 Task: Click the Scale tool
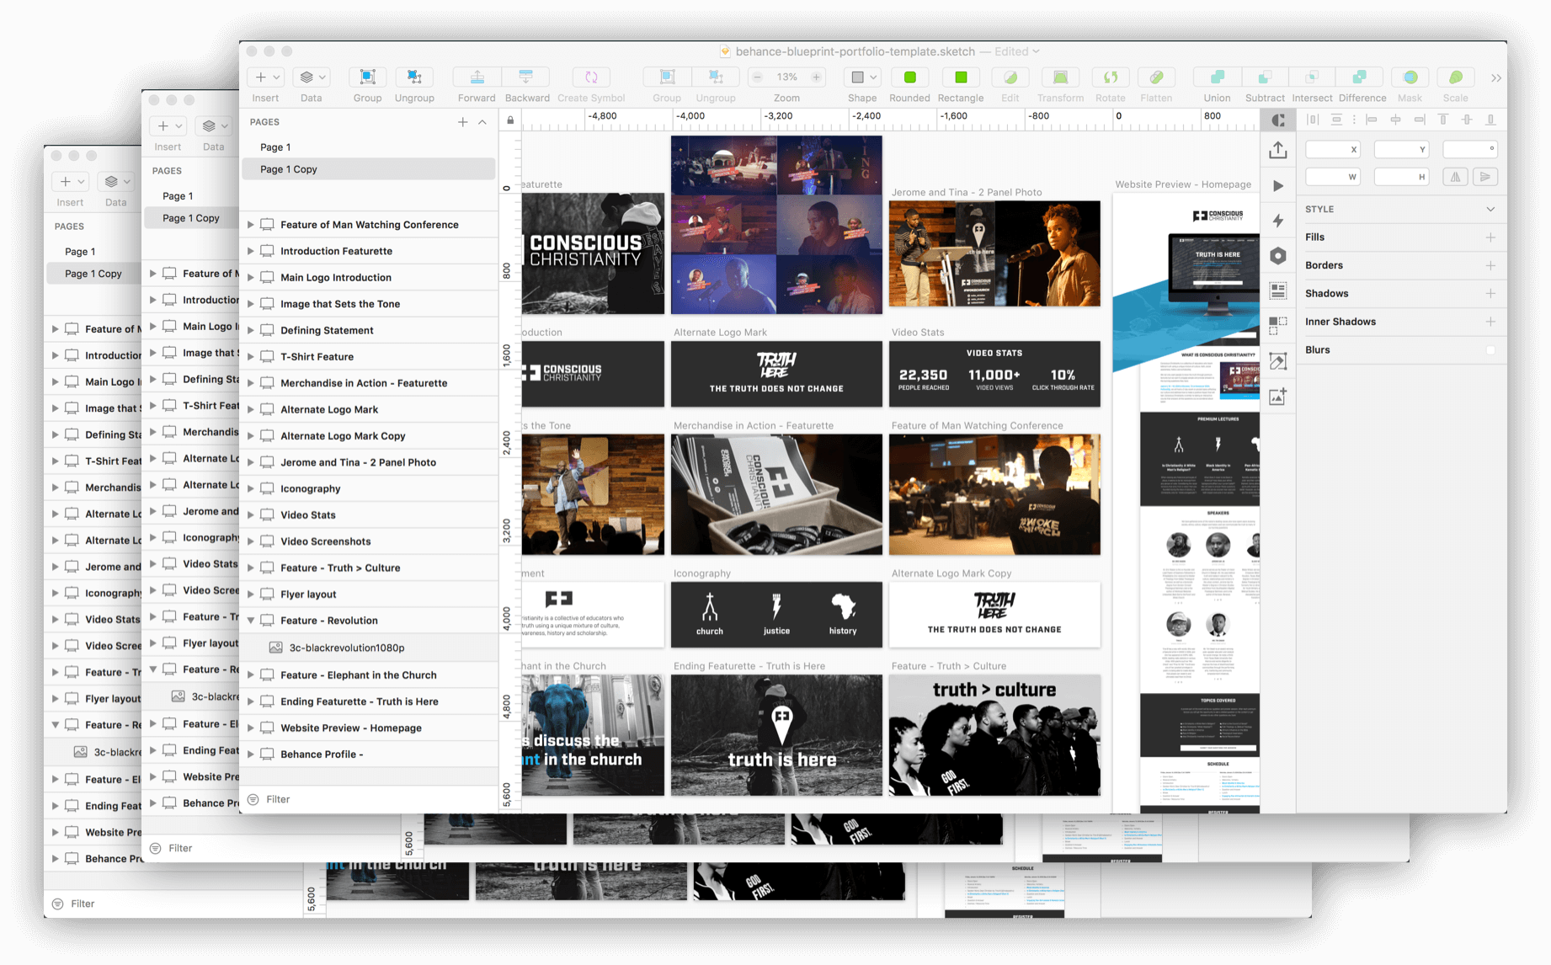tap(1456, 77)
